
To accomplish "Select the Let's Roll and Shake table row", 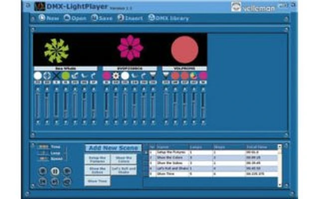I will [213, 169].
